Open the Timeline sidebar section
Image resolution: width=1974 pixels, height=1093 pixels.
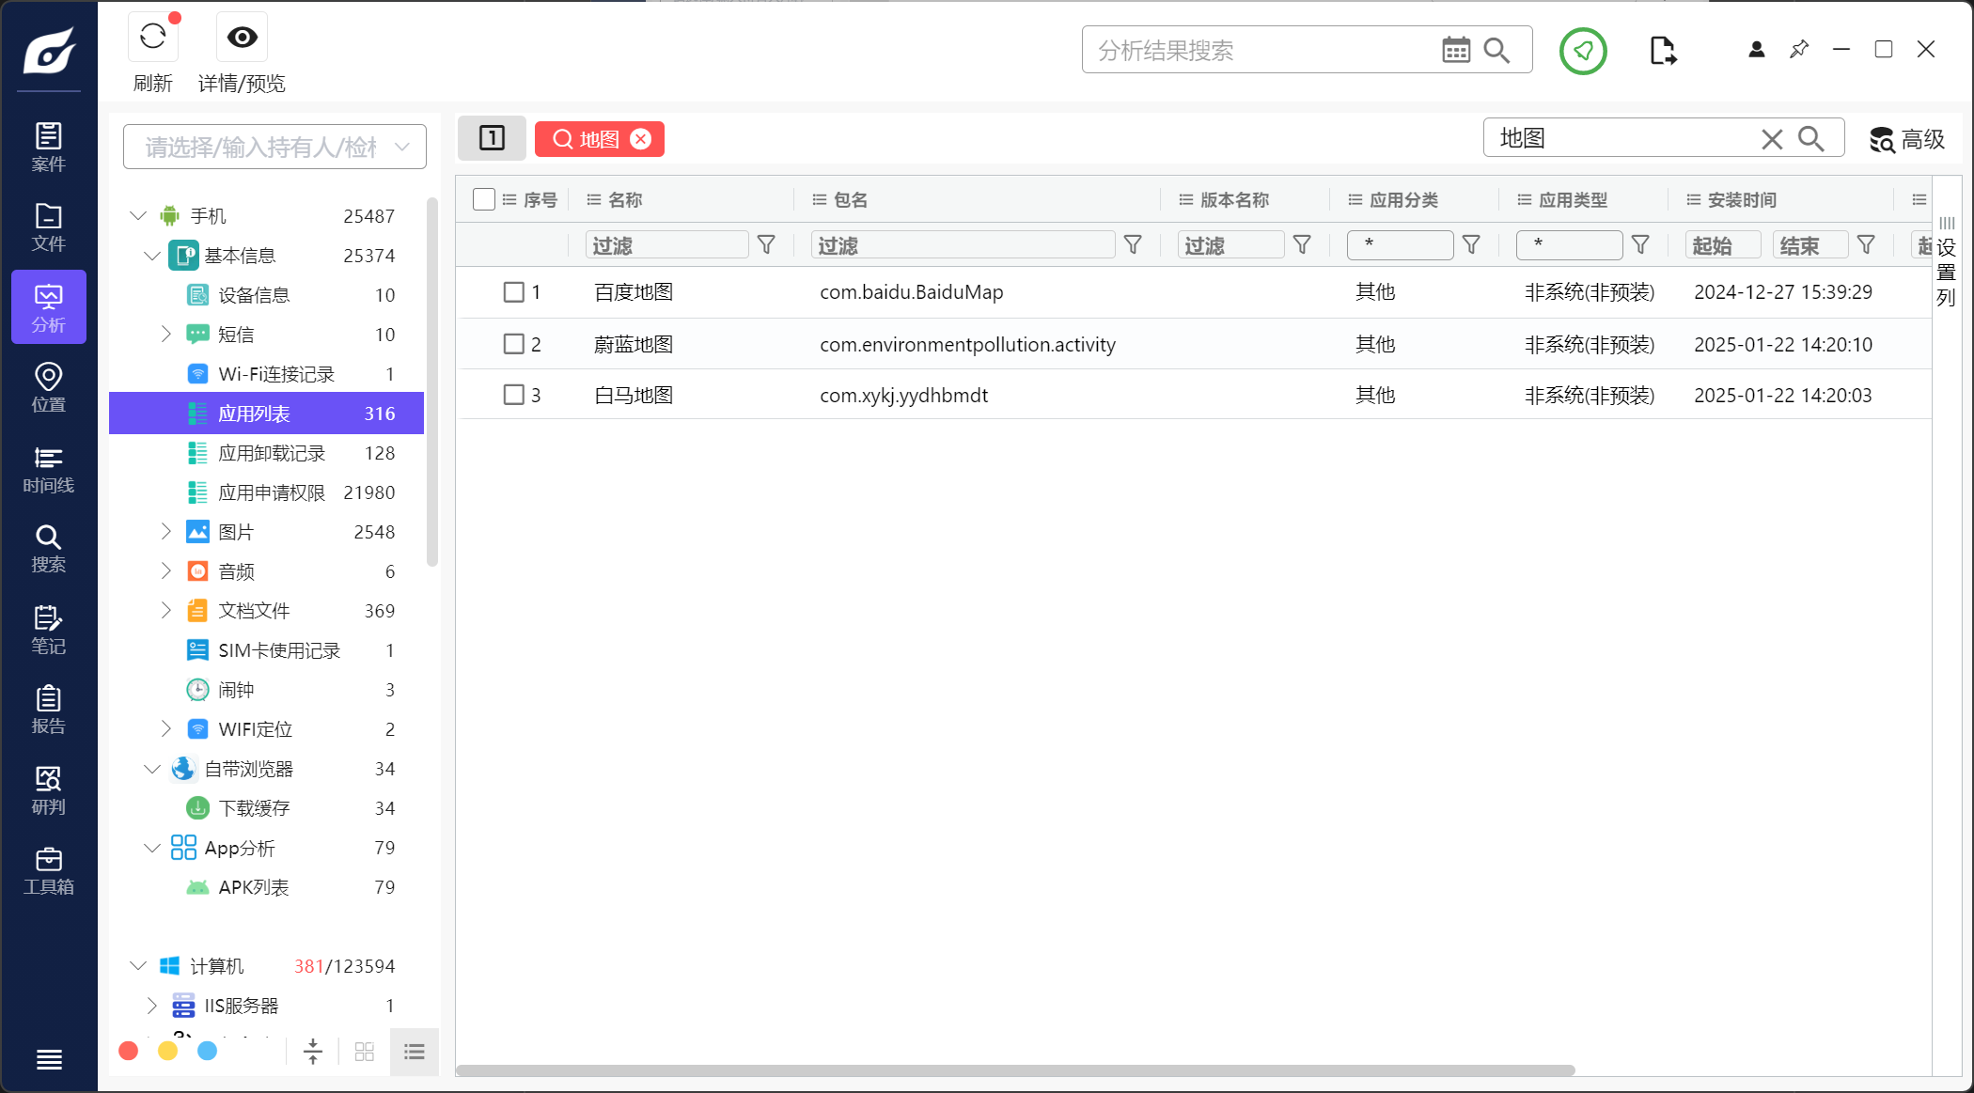(49, 469)
